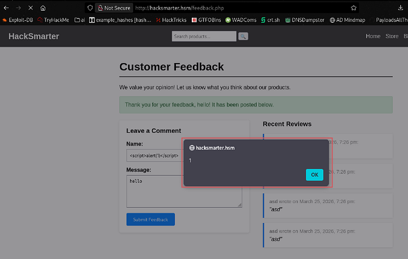Screen dimensions: 408x259
Task: Click the 'Recent Reviews' heading
Action: tap(287, 124)
